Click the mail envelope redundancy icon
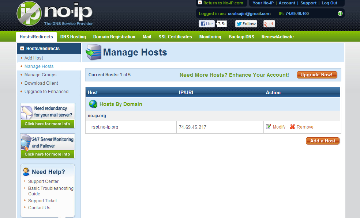 pos(26,112)
